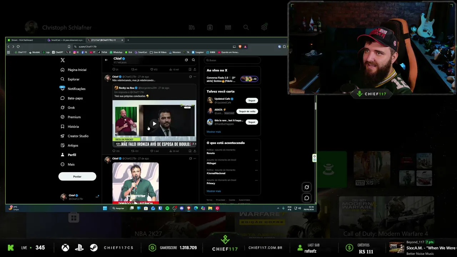Open account switcher dots beside Chief
This screenshot has height=257, width=457.
click(97, 197)
